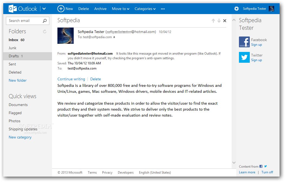Go to next message with down arrow
This screenshot has width=285, height=182.
[x=219, y=21]
